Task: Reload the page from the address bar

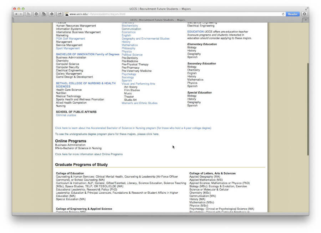Action: pyautogui.click(x=283, y=14)
